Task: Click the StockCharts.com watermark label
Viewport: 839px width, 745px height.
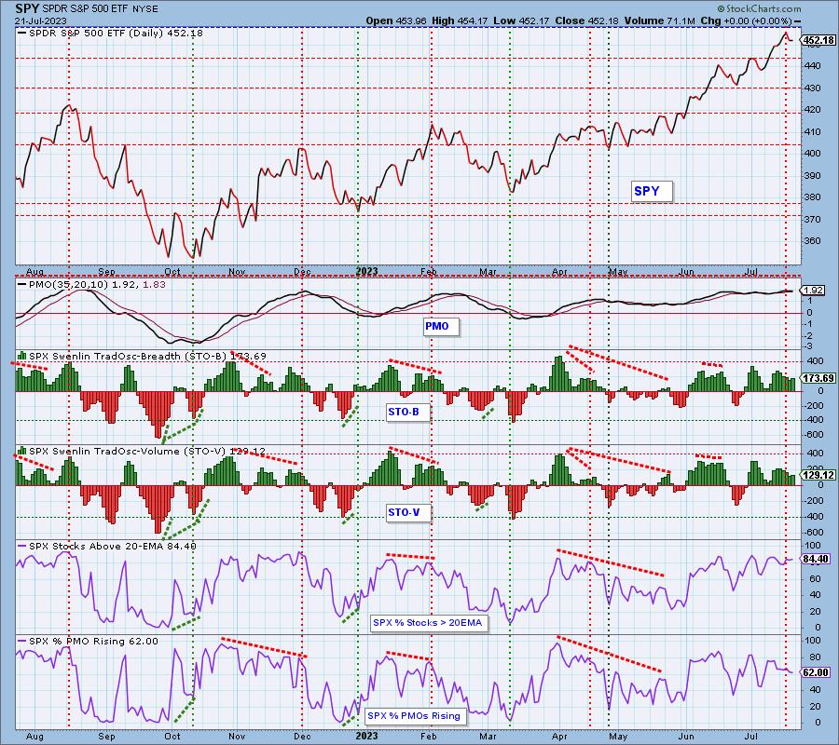Action: click(759, 8)
